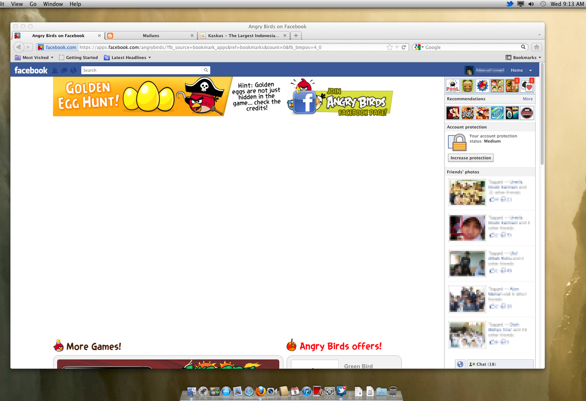Open Latest Headlines feed dropdown
Screen dimensions: 586x401
[x=127, y=58]
